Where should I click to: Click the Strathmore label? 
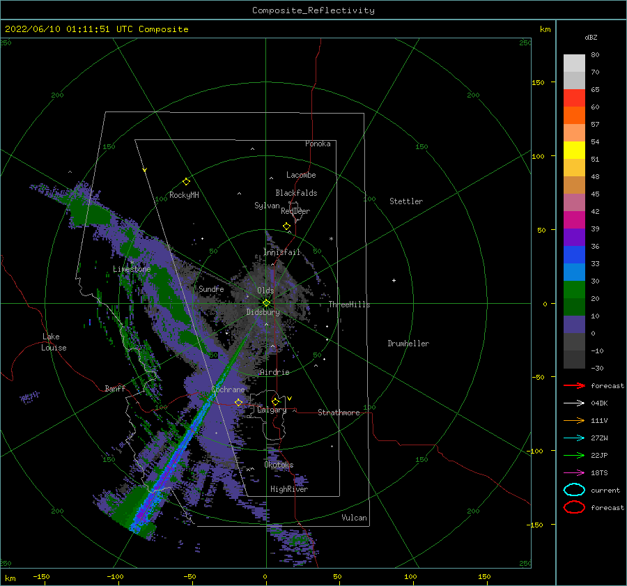click(x=339, y=412)
